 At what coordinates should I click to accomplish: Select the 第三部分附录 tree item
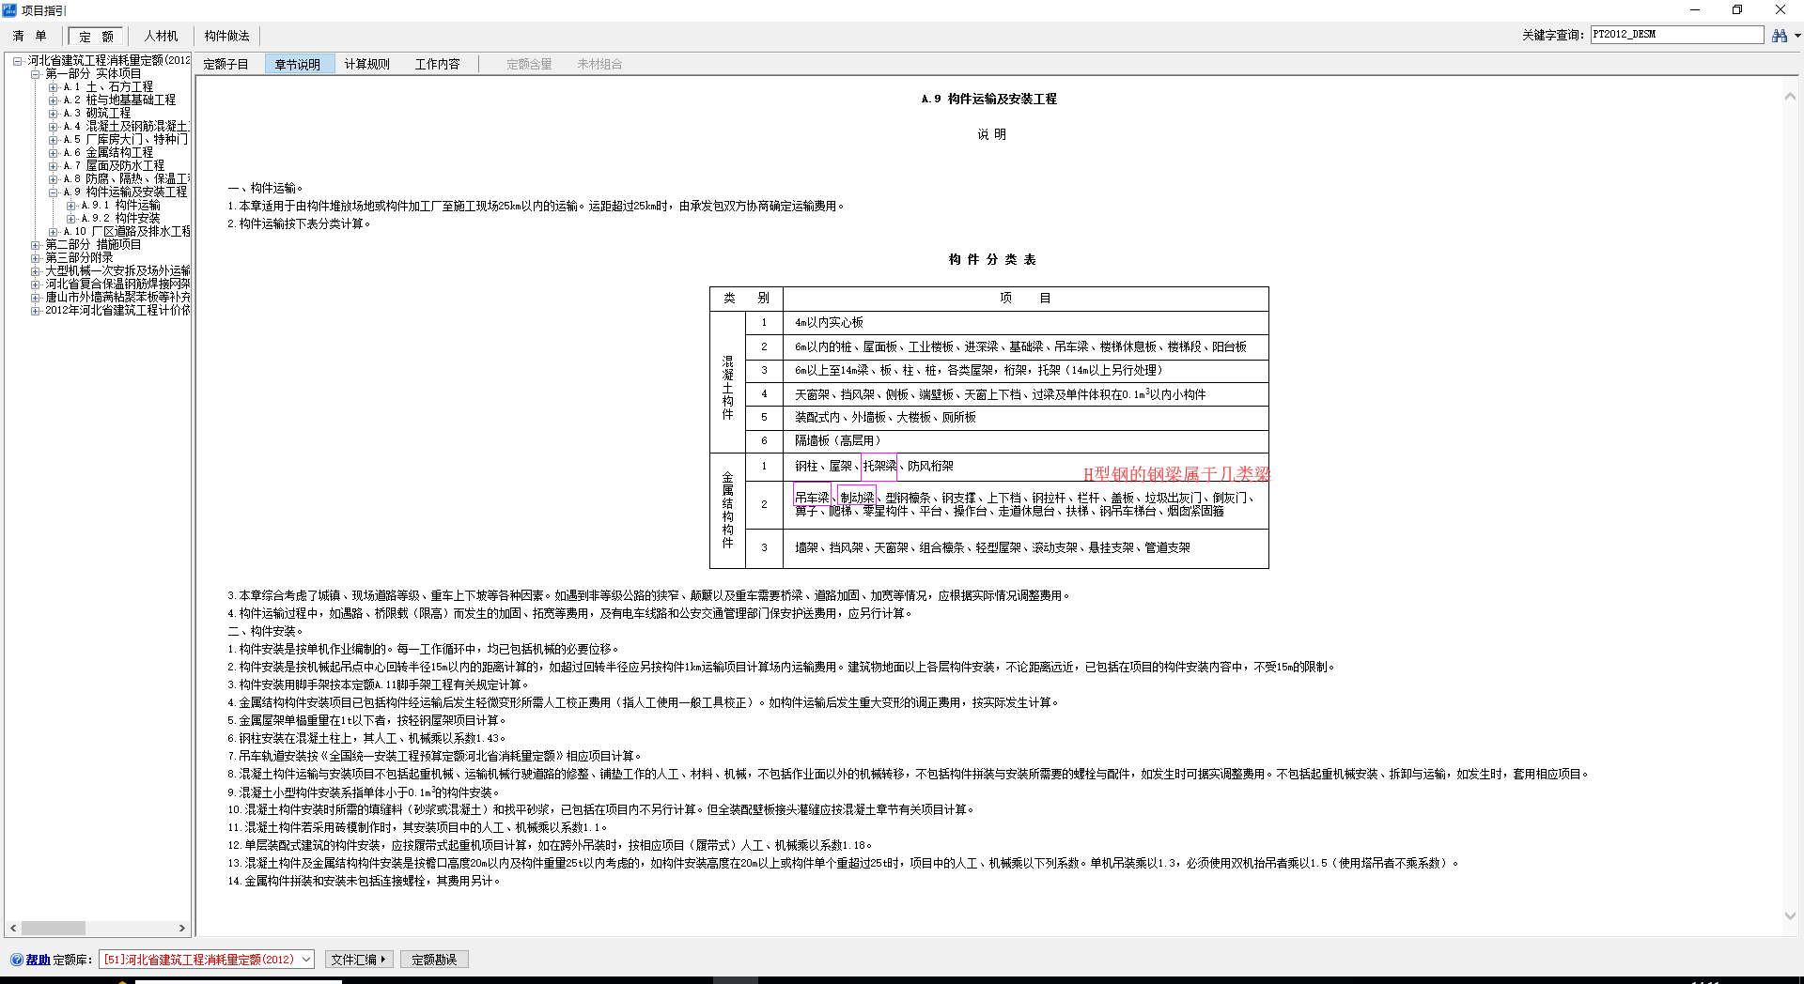[80, 258]
